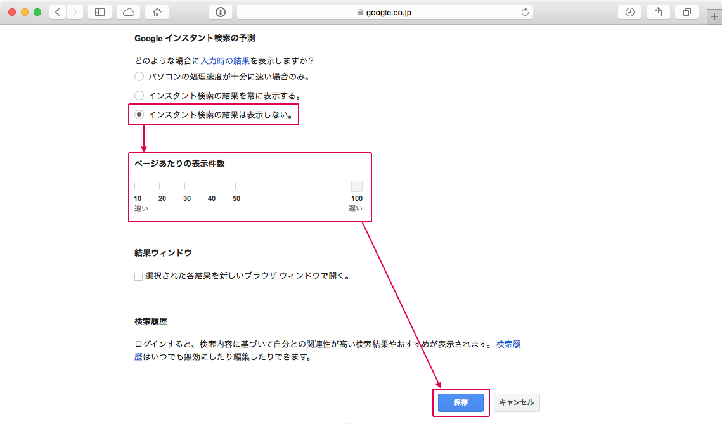This screenshot has width=722, height=424.
Task: Show the Safari sidebar
Action: point(100,13)
